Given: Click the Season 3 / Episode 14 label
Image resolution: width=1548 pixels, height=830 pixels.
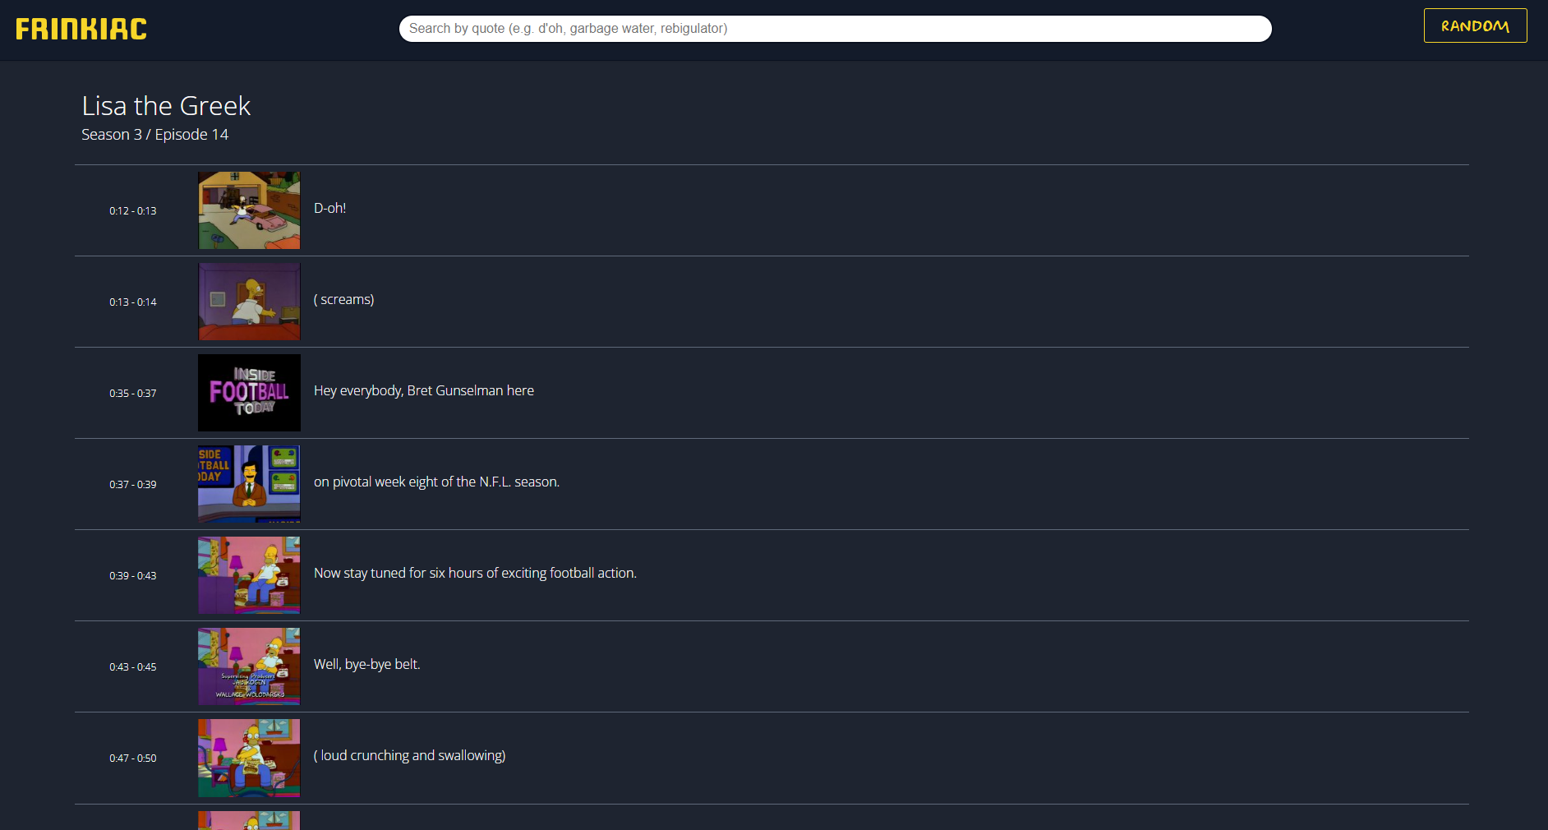Looking at the screenshot, I should click(154, 135).
